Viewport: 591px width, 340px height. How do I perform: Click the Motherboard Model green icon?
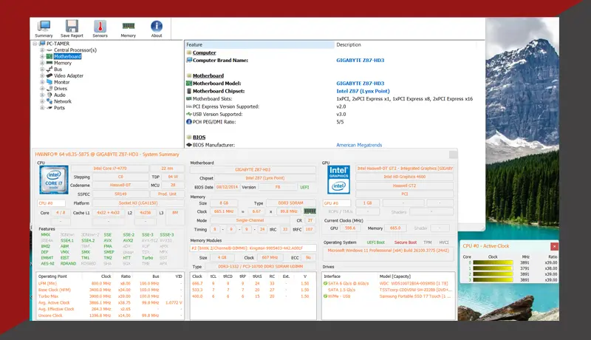189,84
